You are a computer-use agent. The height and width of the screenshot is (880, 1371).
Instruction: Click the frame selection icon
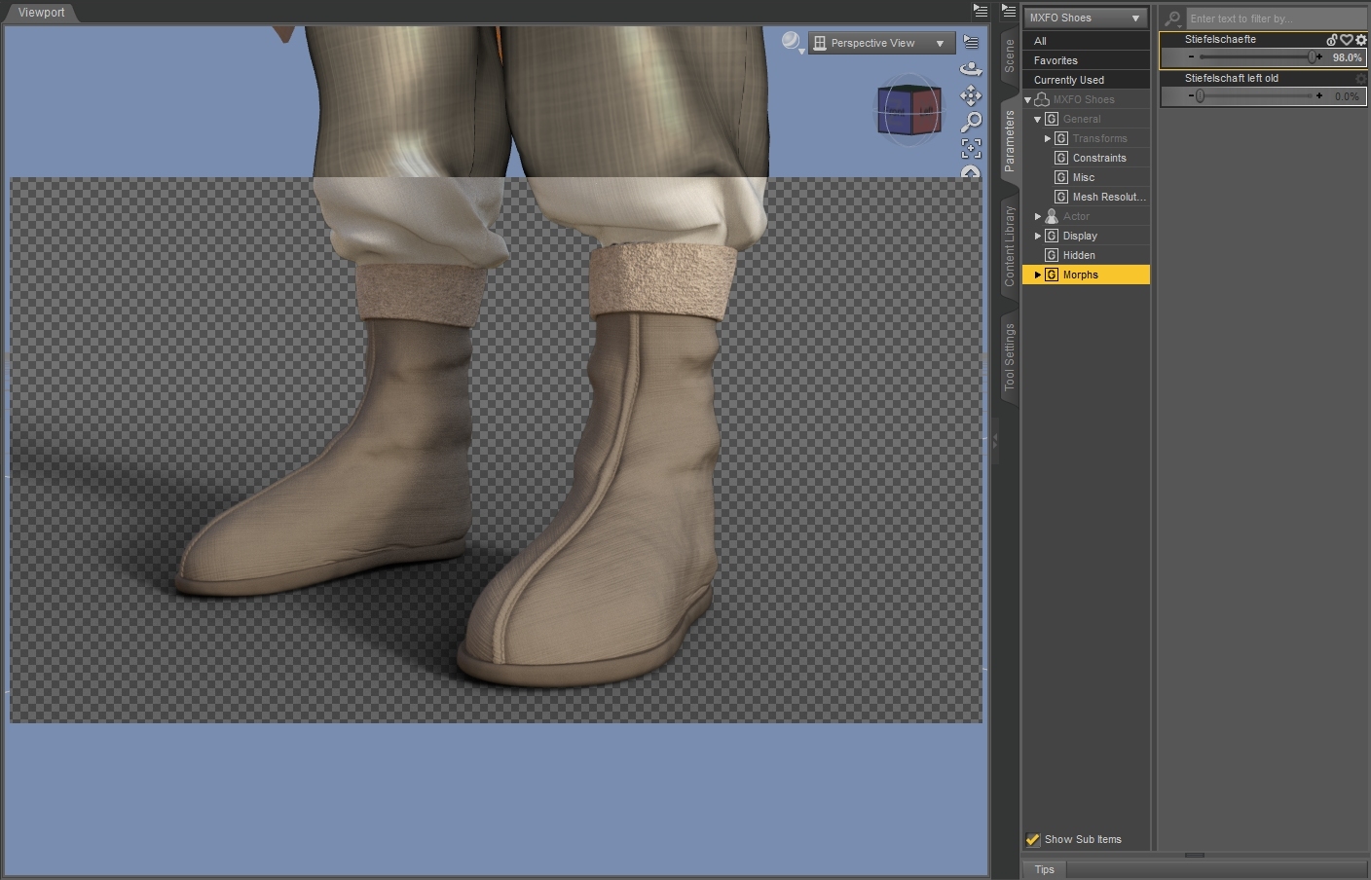971,148
